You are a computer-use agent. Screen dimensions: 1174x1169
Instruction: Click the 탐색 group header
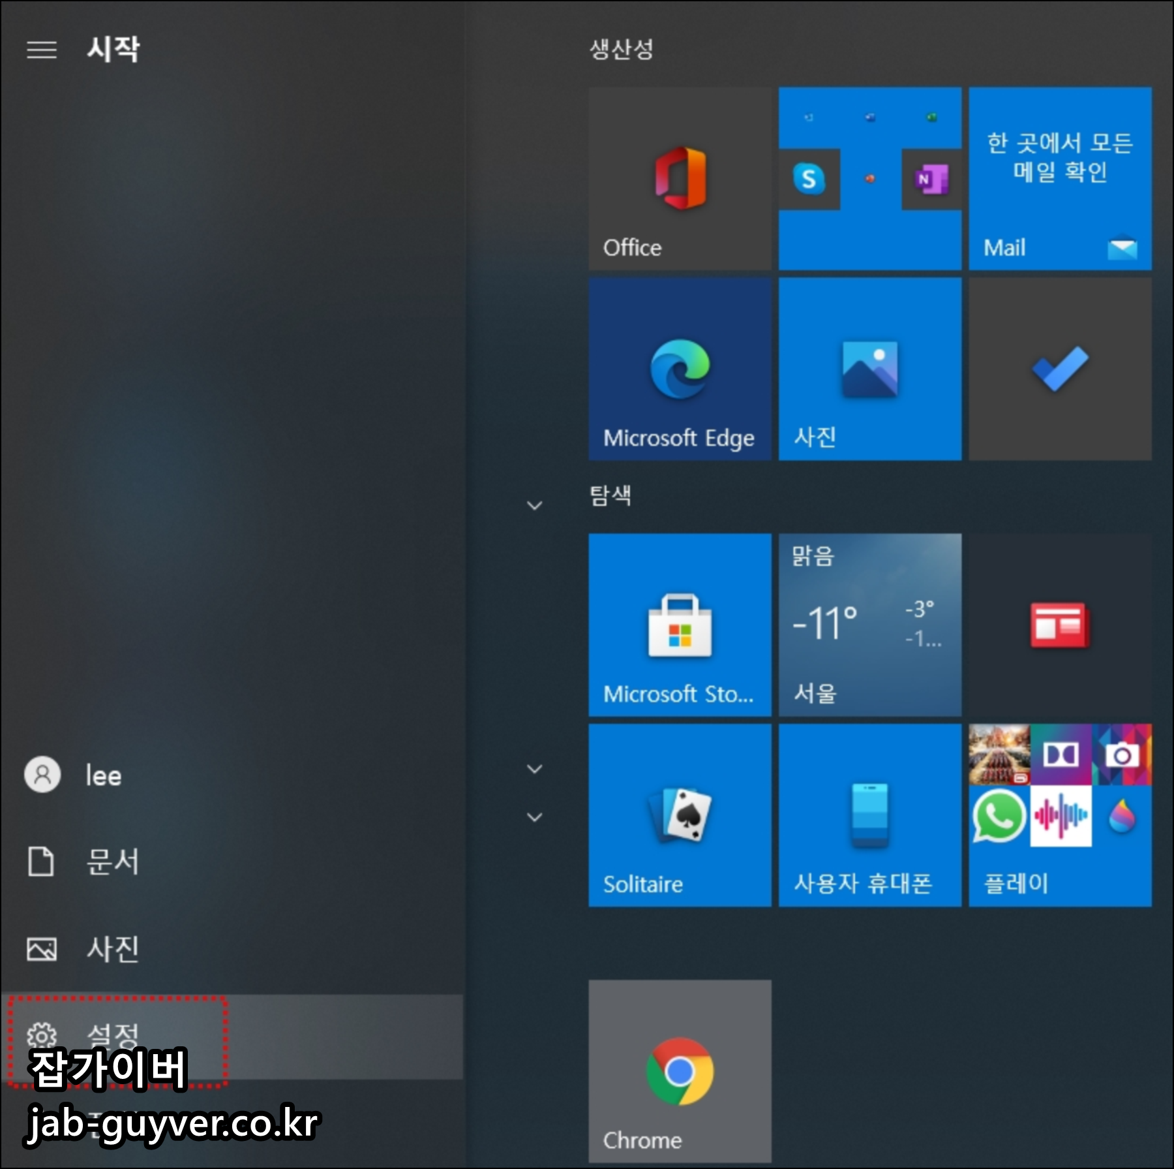[610, 495]
